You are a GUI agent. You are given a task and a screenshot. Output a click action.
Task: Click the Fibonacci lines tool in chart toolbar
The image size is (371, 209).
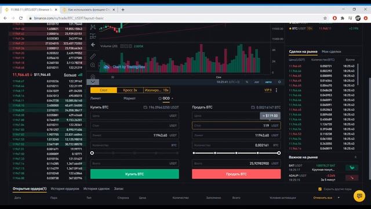93,36
